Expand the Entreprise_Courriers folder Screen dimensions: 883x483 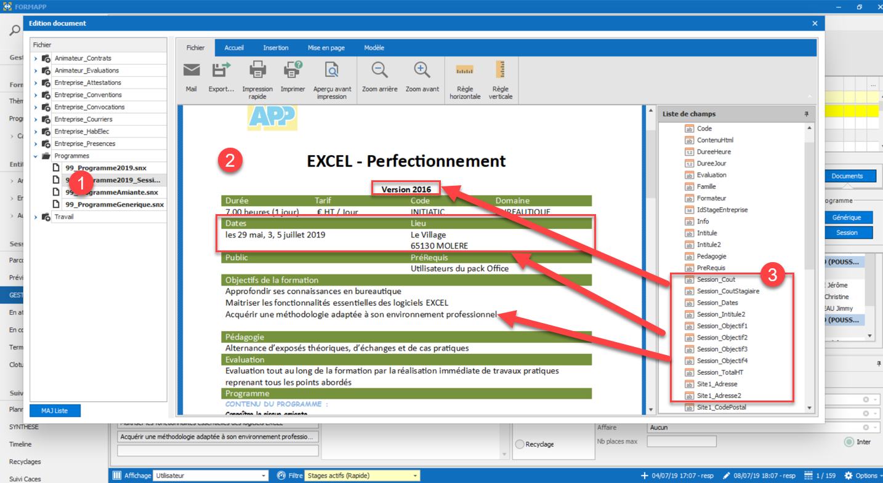coord(36,119)
